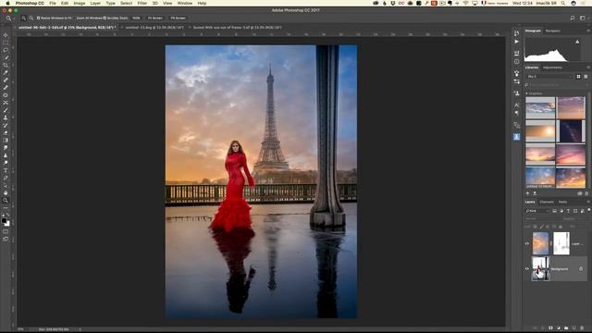This screenshot has height=333, width=592.
Task: Hide the Background layer with eye icon
Action: (x=527, y=269)
